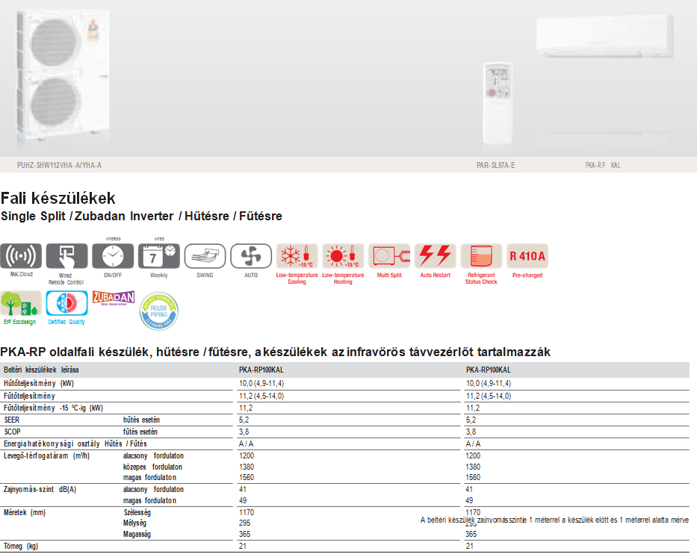Click the Reuse Piping round badge

pyautogui.click(x=158, y=311)
